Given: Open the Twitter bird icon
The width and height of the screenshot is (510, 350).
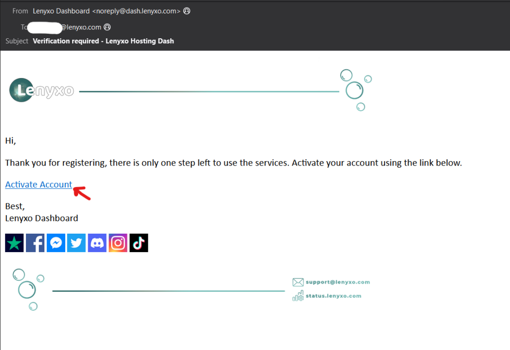Looking at the screenshot, I should click(76, 243).
